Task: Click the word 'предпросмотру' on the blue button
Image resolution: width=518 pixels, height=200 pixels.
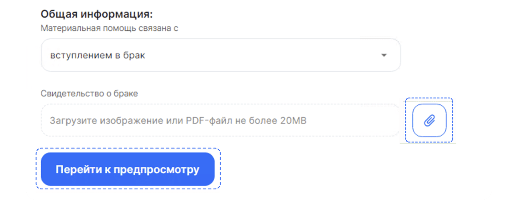Action: [x=156, y=170]
